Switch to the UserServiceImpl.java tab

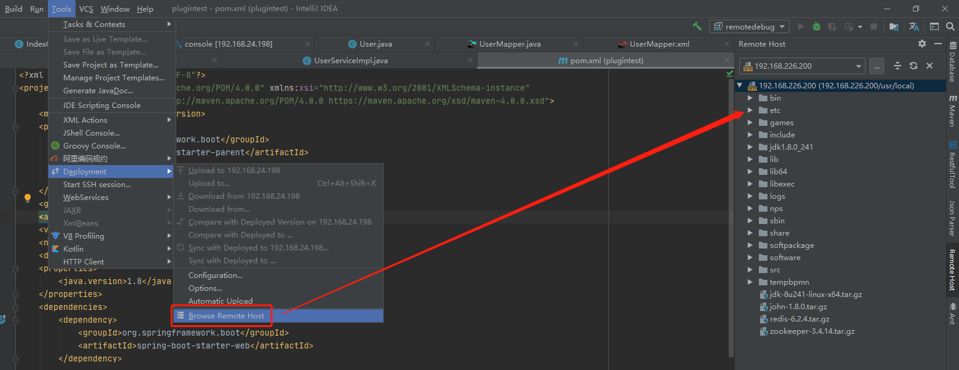click(x=351, y=60)
